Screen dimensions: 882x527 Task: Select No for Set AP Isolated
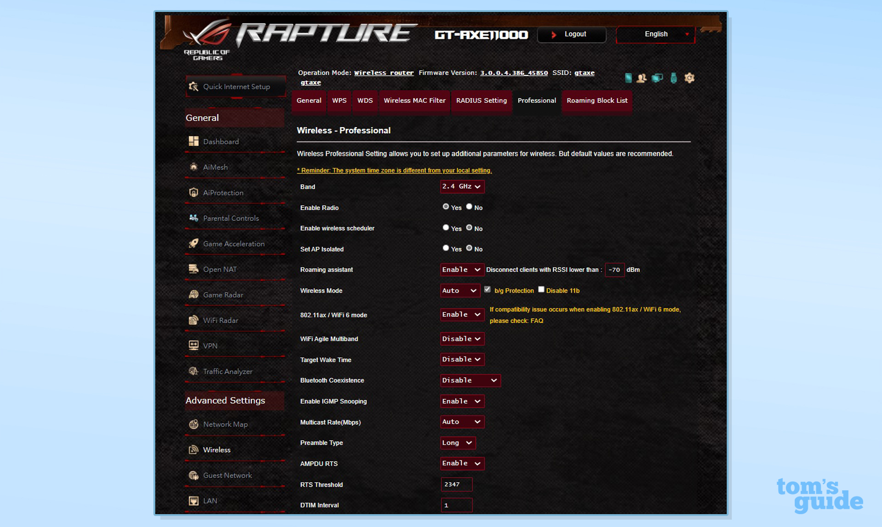tap(469, 248)
